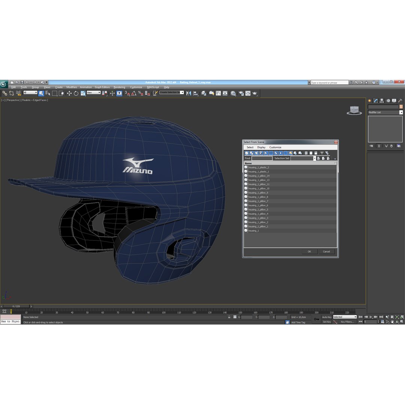Open the Rendering menu
Image resolution: width=405 pixels, height=405 pixels.
pos(119,87)
